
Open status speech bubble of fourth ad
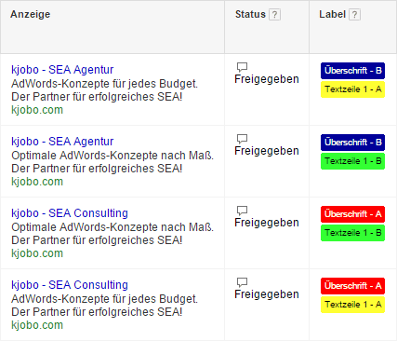click(x=242, y=282)
